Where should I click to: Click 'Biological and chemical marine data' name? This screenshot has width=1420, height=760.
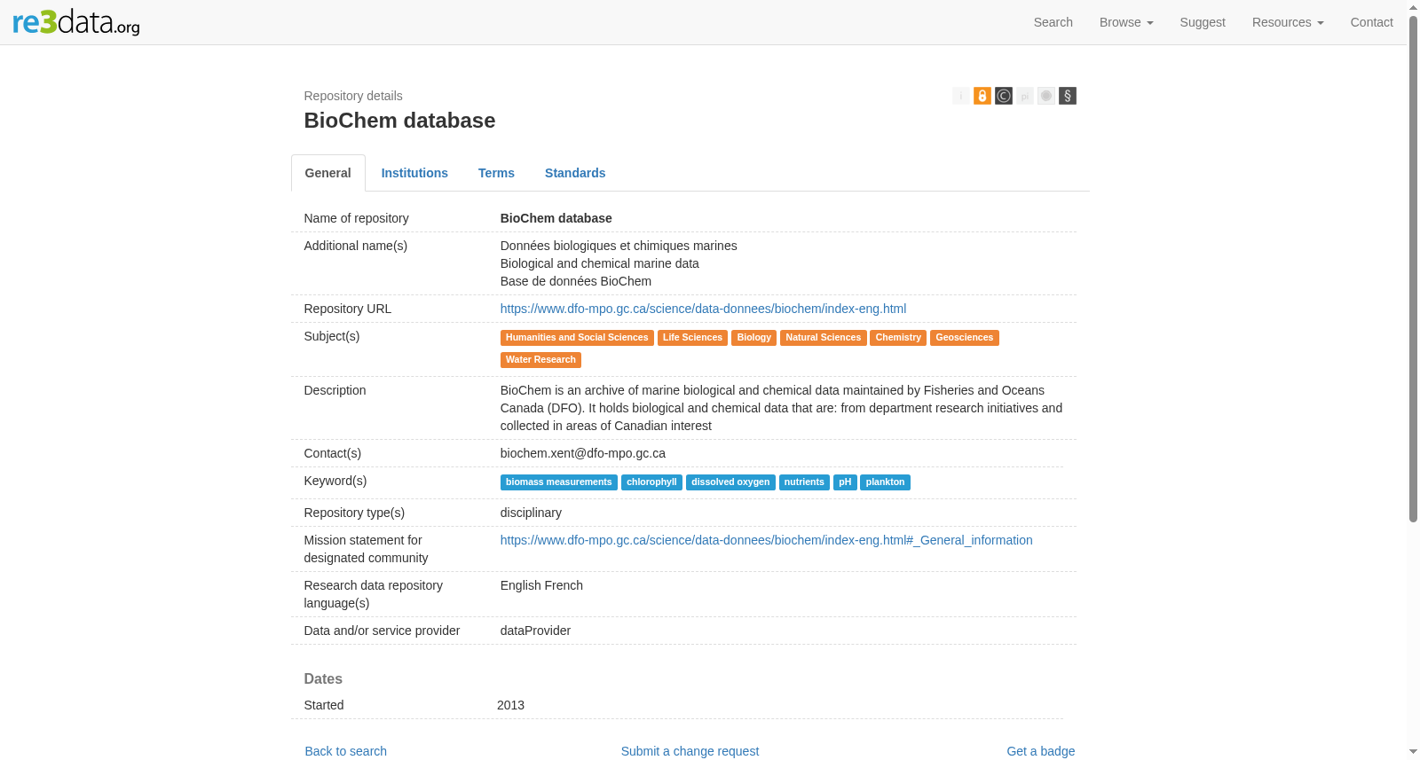click(600, 263)
